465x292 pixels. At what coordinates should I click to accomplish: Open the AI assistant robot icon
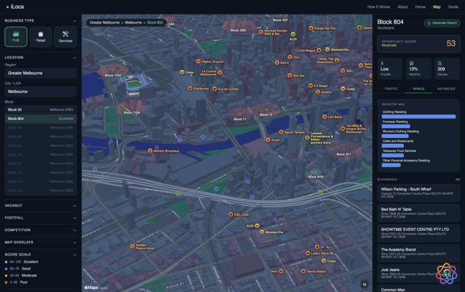tap(447, 274)
